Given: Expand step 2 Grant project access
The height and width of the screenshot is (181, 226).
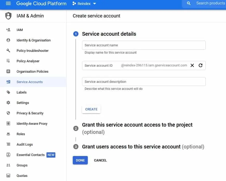Looking at the screenshot, I should point(137,128).
